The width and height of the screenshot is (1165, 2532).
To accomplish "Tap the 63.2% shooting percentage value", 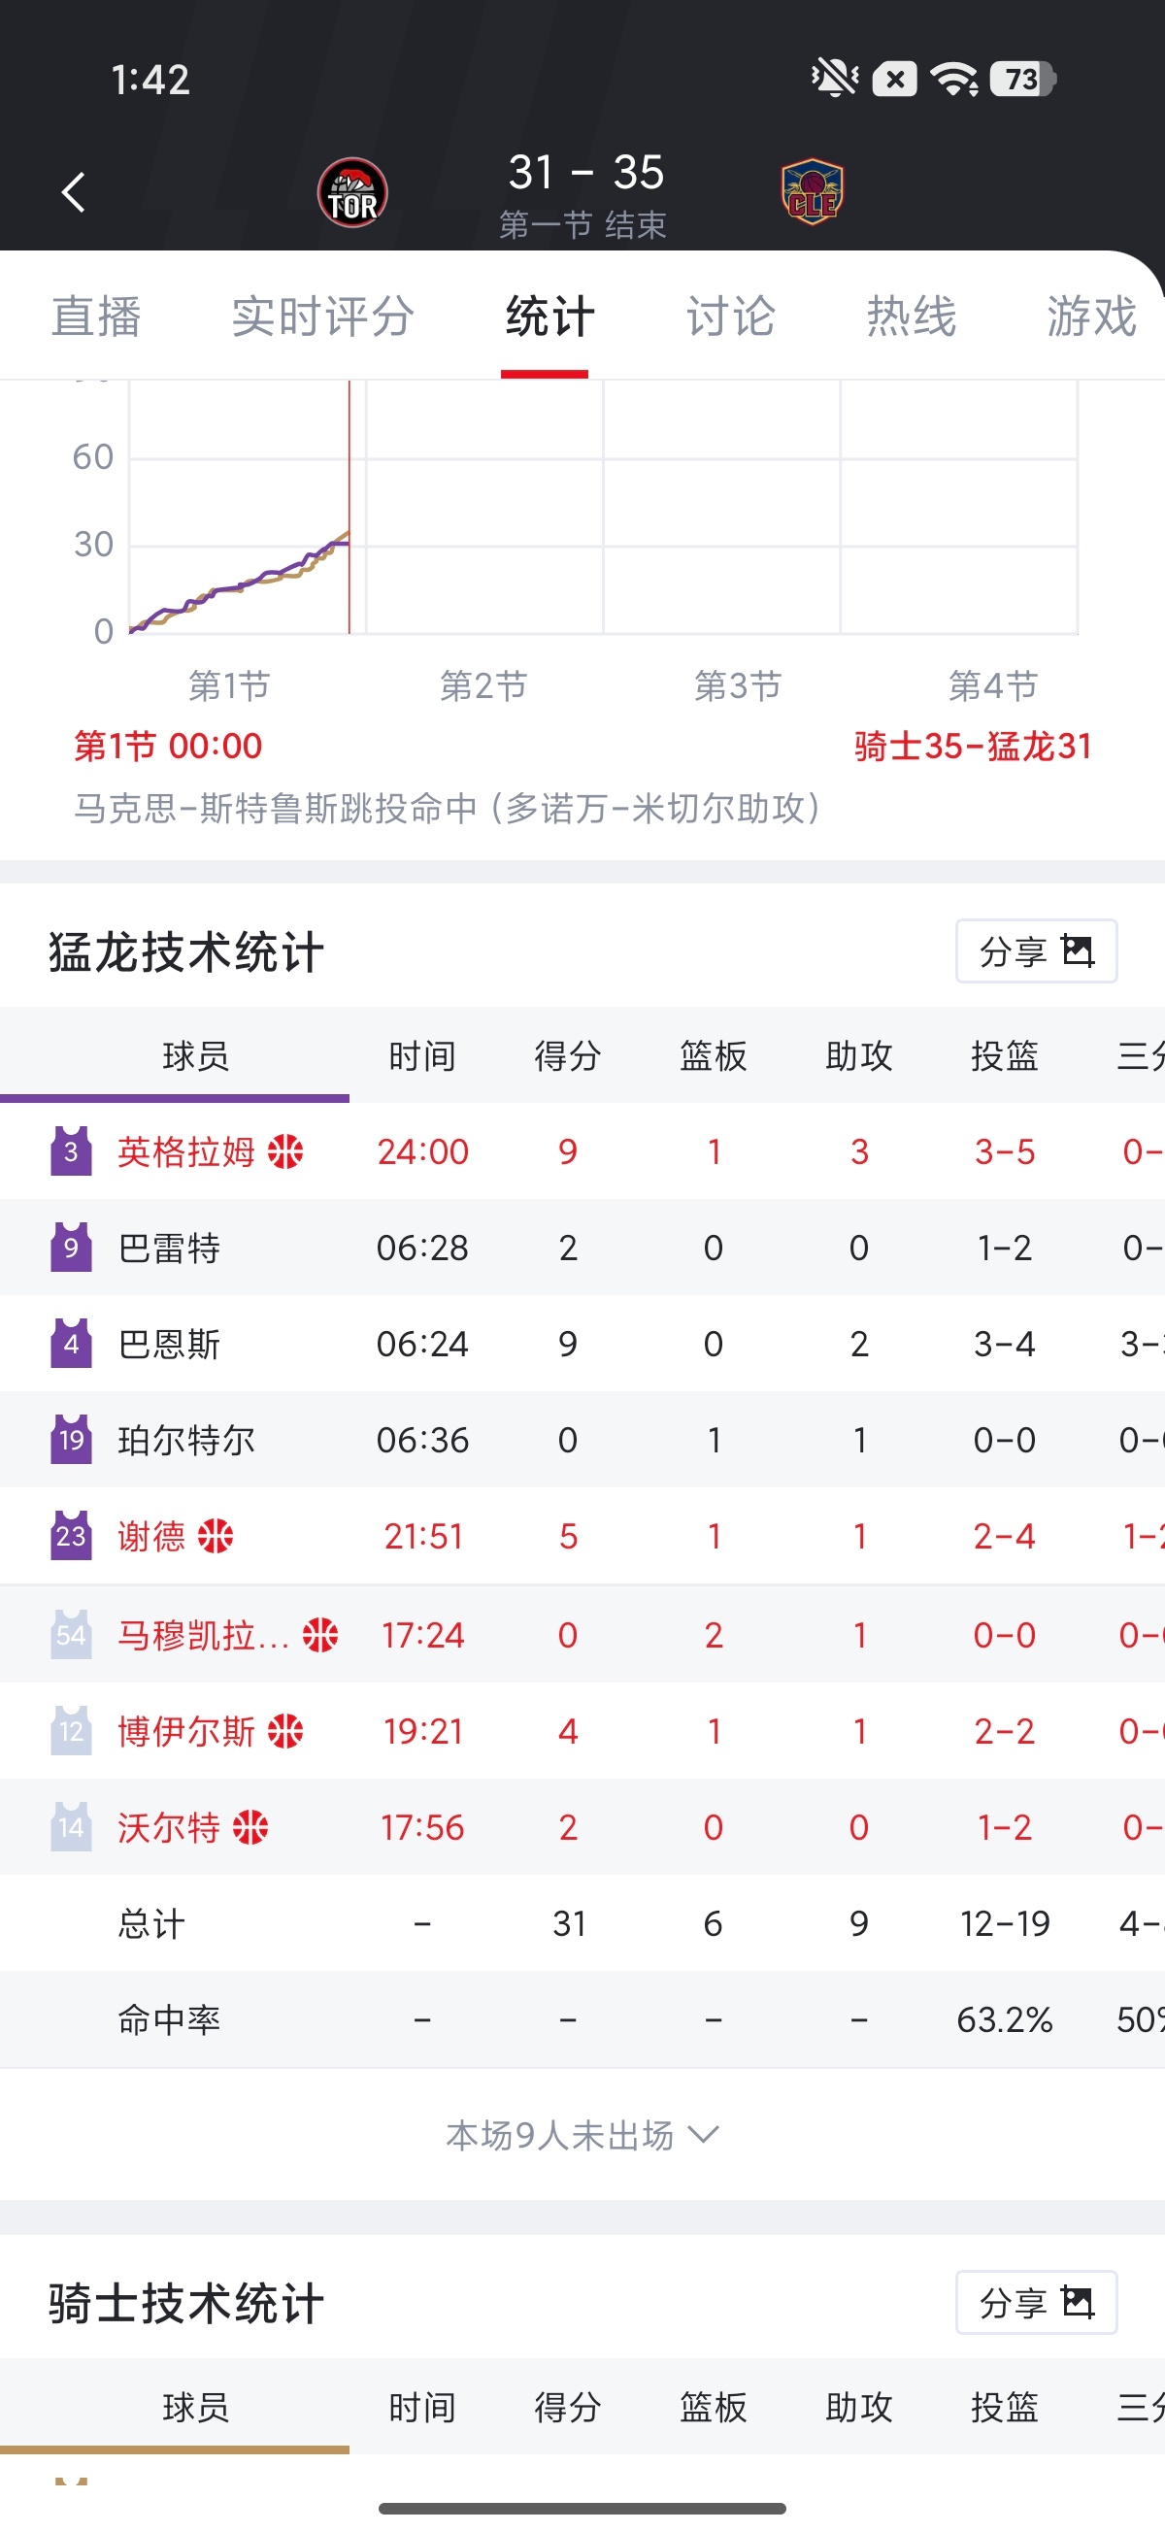I will [1005, 2020].
